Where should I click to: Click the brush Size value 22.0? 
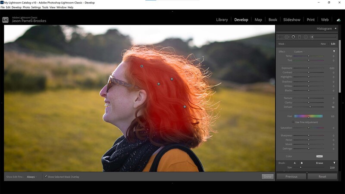click(332, 168)
